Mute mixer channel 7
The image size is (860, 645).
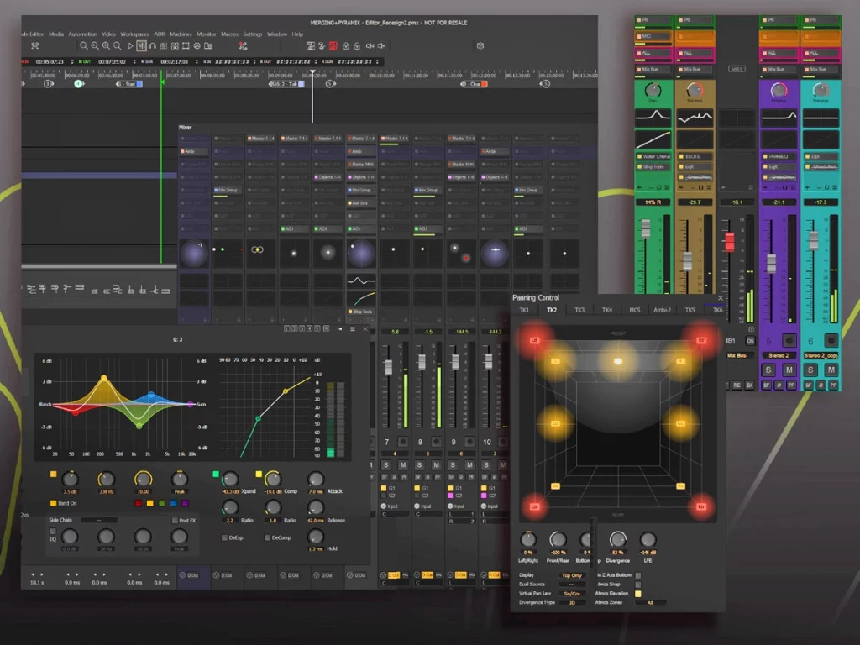403,465
